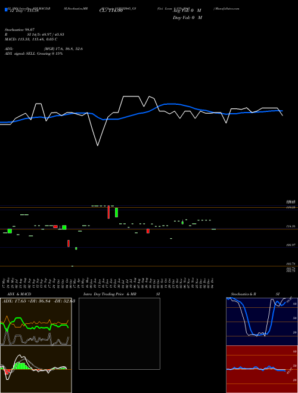Click the ADX lines chart panel
The width and height of the screenshot is (298, 393).
tap(36, 322)
